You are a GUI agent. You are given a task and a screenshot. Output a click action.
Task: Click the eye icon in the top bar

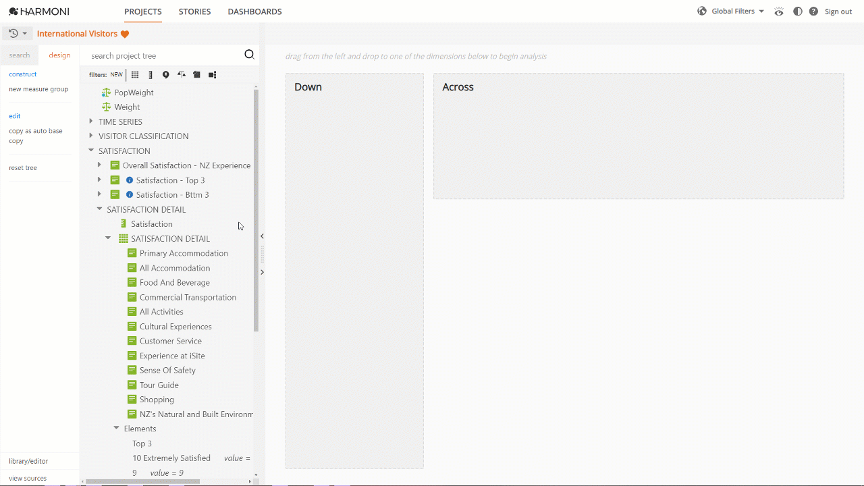click(778, 11)
